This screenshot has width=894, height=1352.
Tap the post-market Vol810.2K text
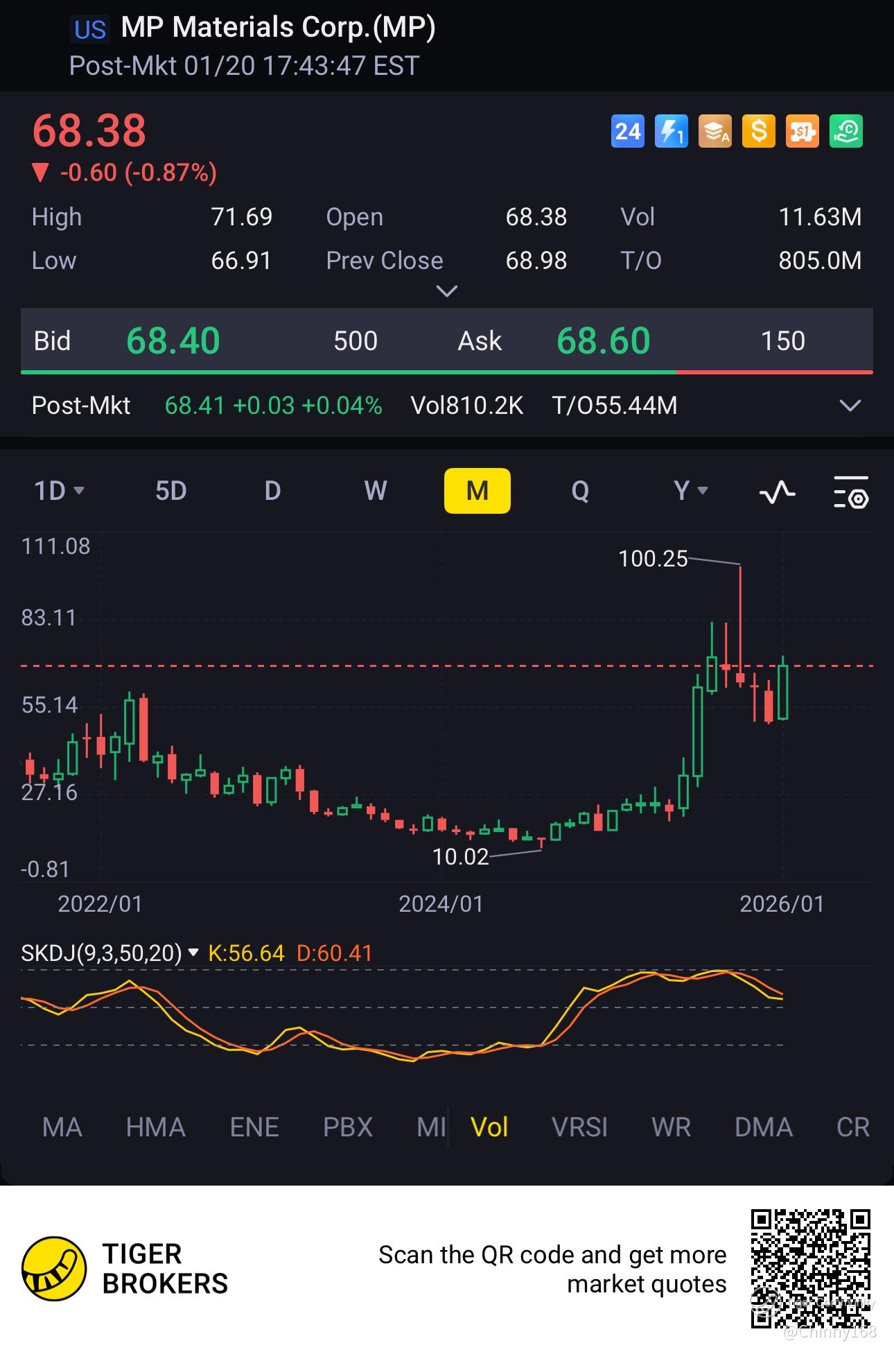click(467, 406)
